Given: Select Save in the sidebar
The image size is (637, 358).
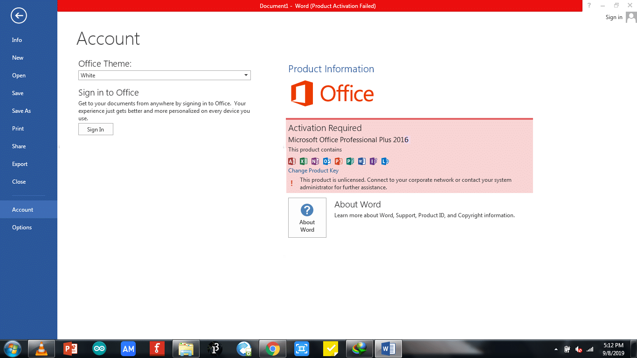Looking at the screenshot, I should 28,93.
